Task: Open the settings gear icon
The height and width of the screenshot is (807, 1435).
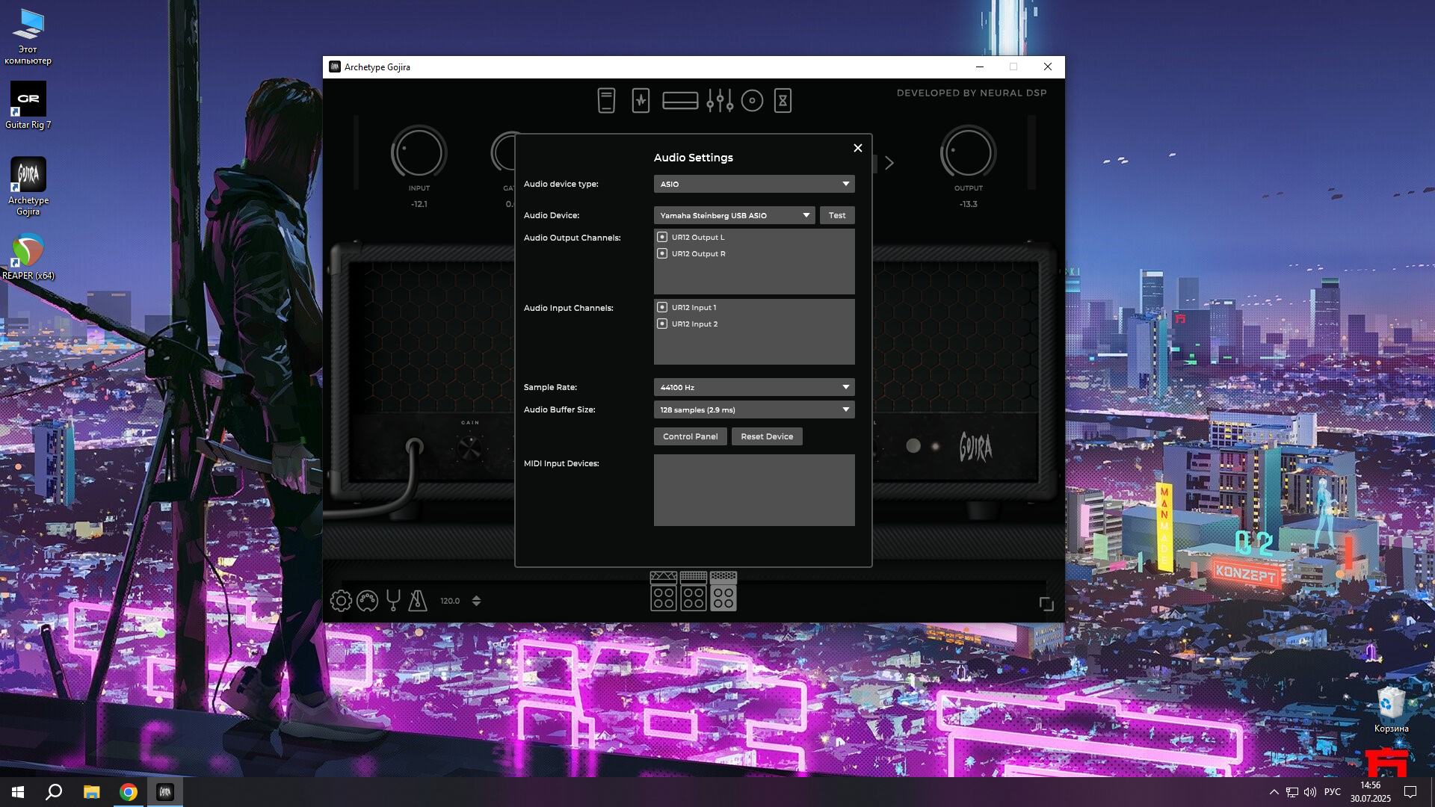Action: [341, 601]
